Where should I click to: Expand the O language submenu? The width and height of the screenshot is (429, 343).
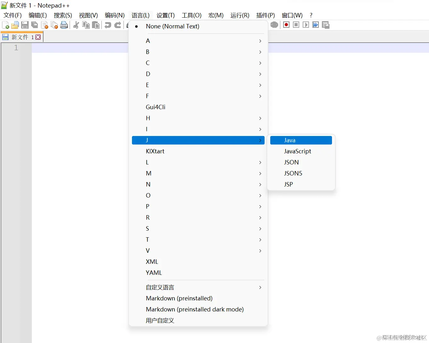[x=198, y=196]
